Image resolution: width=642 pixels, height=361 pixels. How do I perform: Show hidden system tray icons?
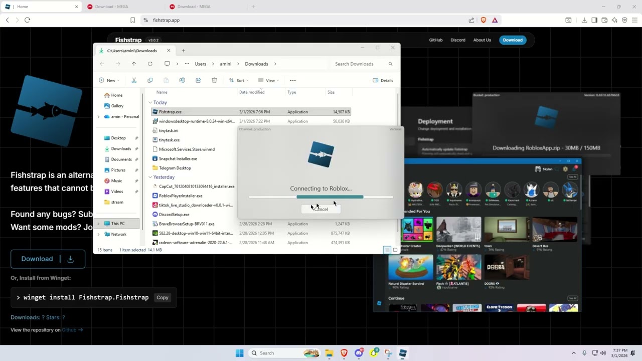click(x=573, y=353)
